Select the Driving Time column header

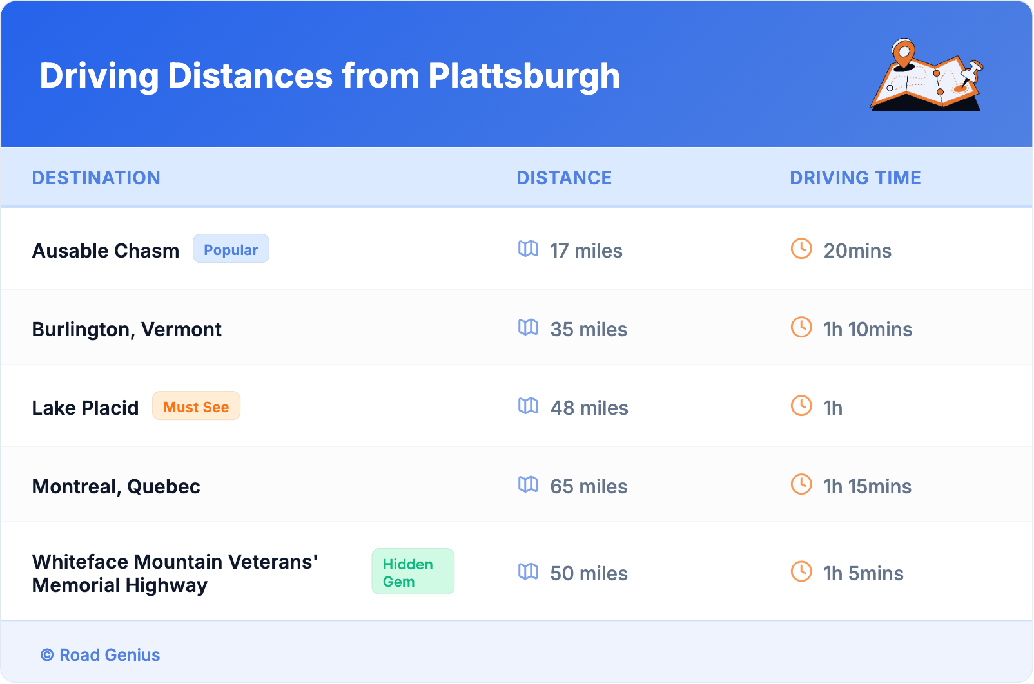coord(855,178)
